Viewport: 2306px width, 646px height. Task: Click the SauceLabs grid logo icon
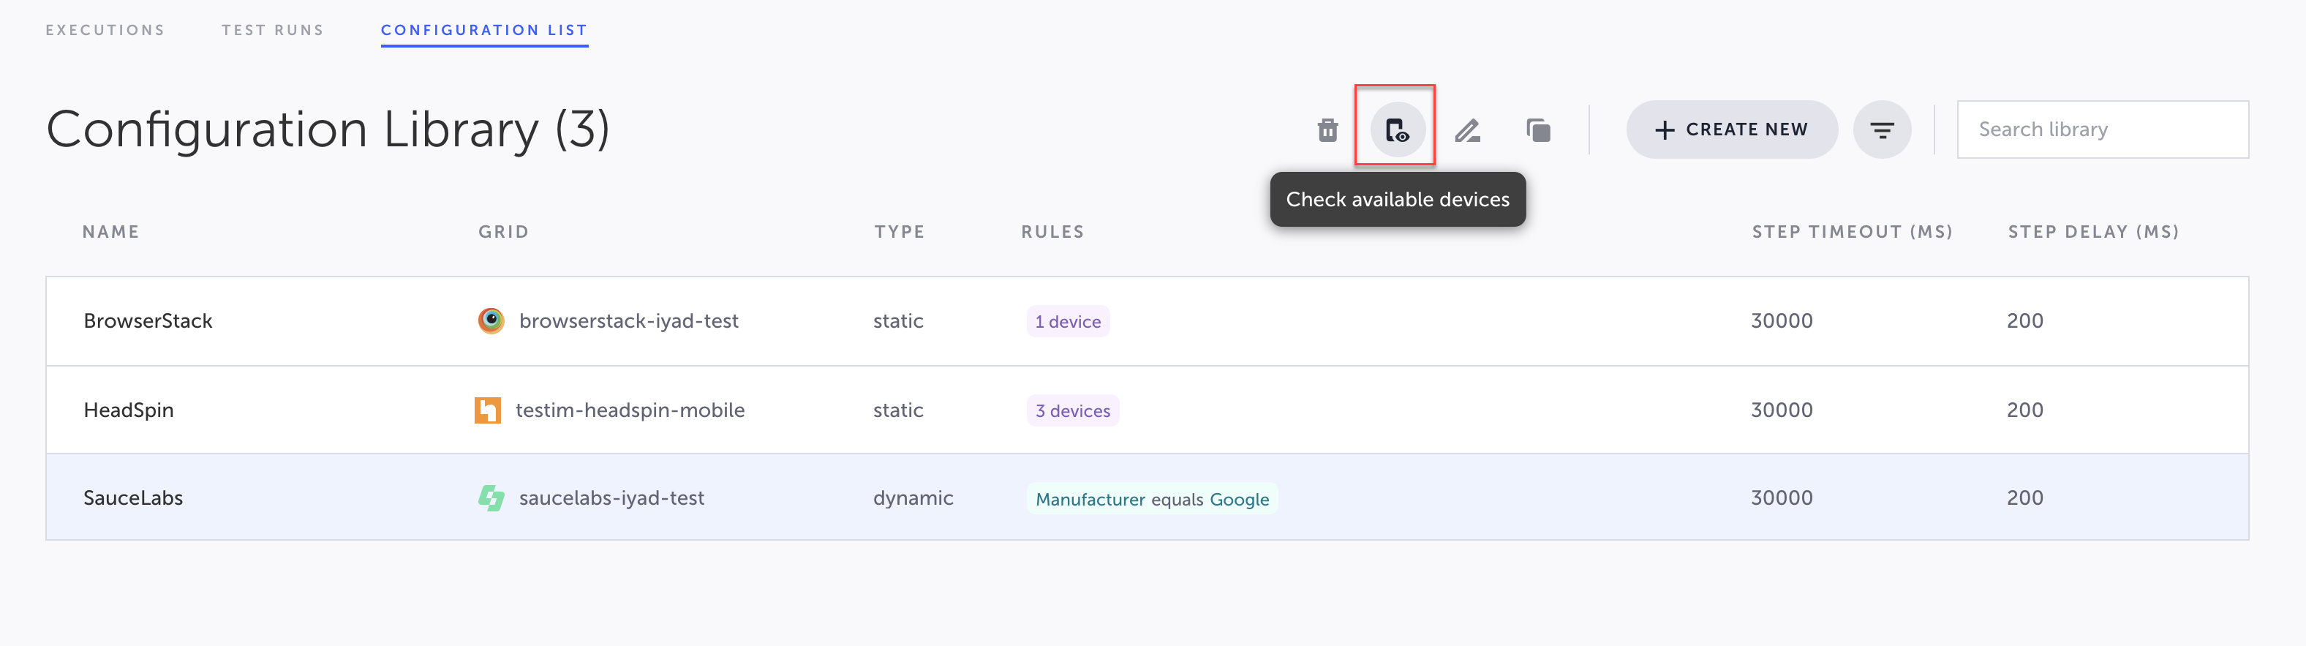pyautogui.click(x=491, y=498)
